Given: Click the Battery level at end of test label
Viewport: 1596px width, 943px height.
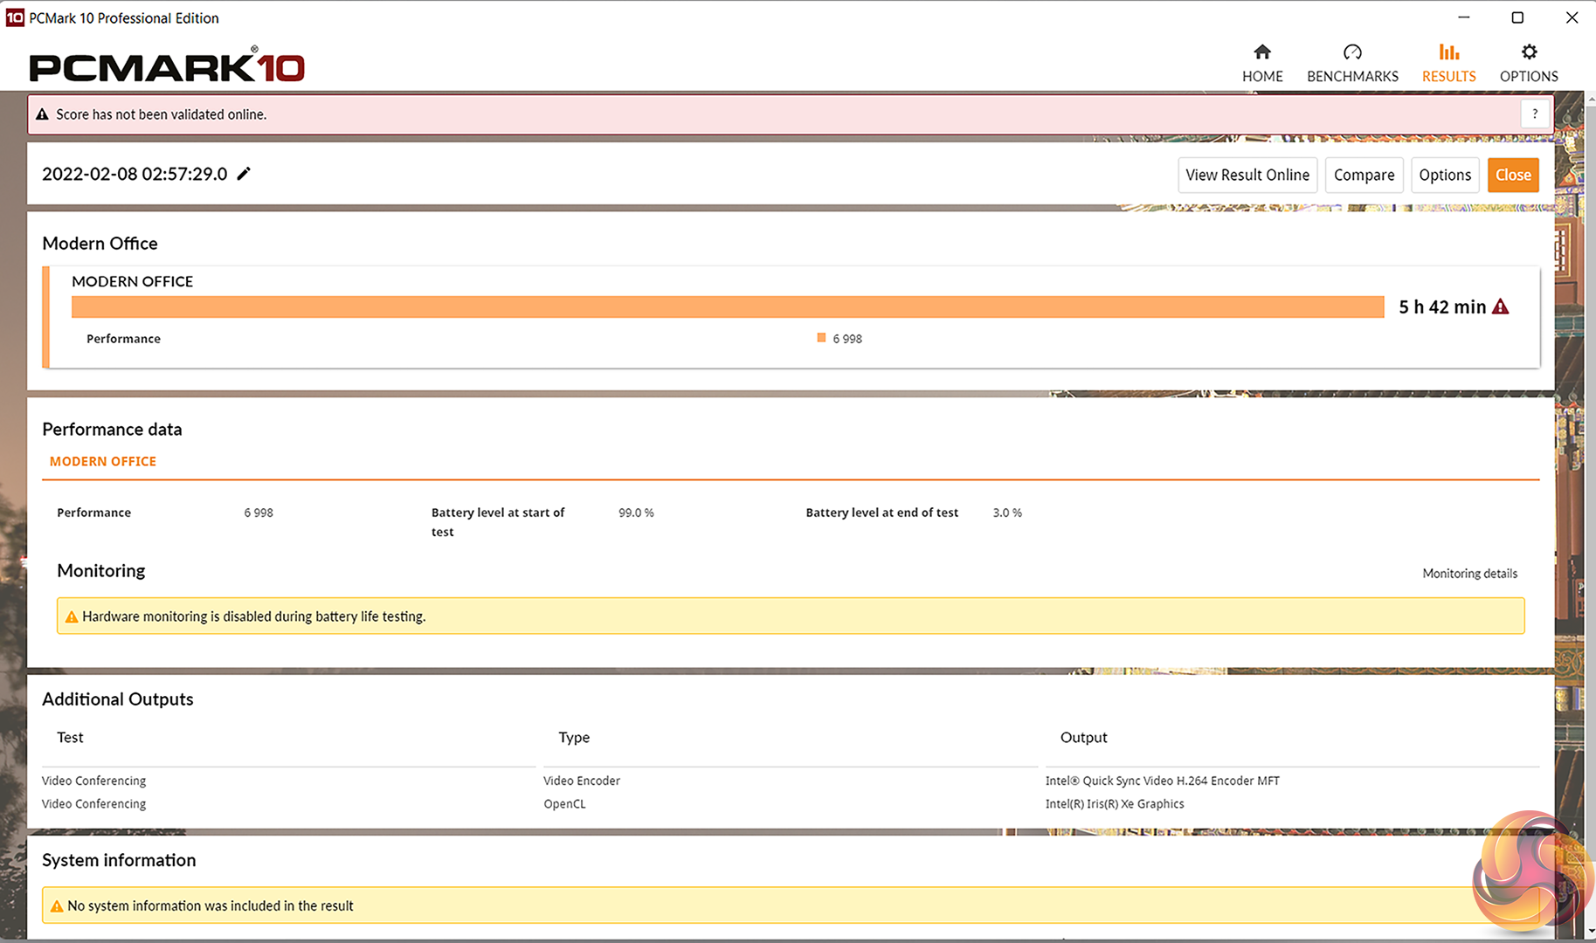Looking at the screenshot, I should tap(882, 513).
